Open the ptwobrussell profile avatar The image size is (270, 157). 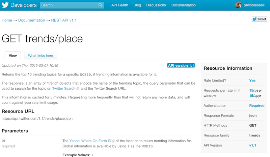pyautogui.click(x=238, y=5)
